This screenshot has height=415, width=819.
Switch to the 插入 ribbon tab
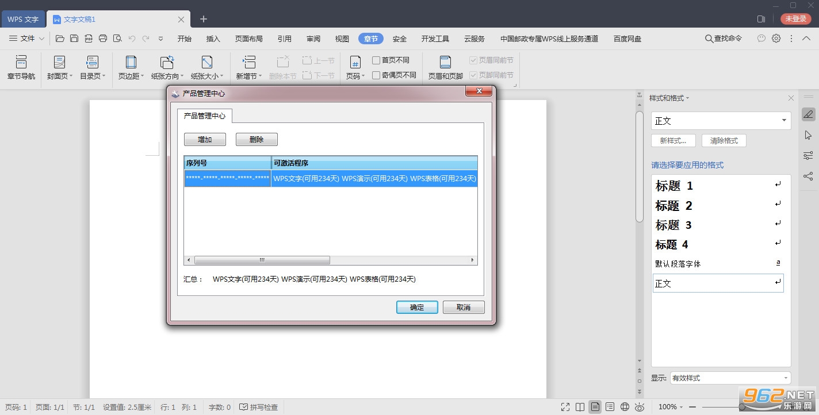coord(213,39)
